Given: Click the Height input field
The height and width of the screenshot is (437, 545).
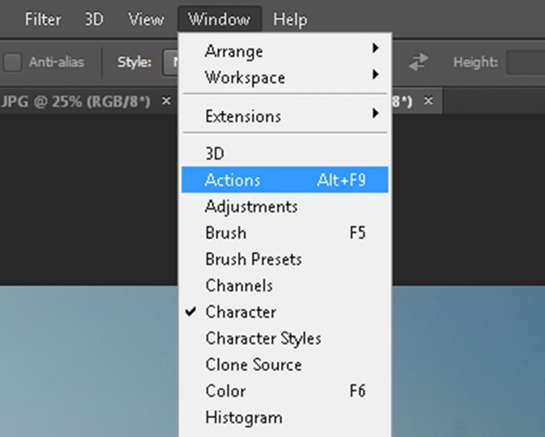Looking at the screenshot, I should (x=525, y=63).
